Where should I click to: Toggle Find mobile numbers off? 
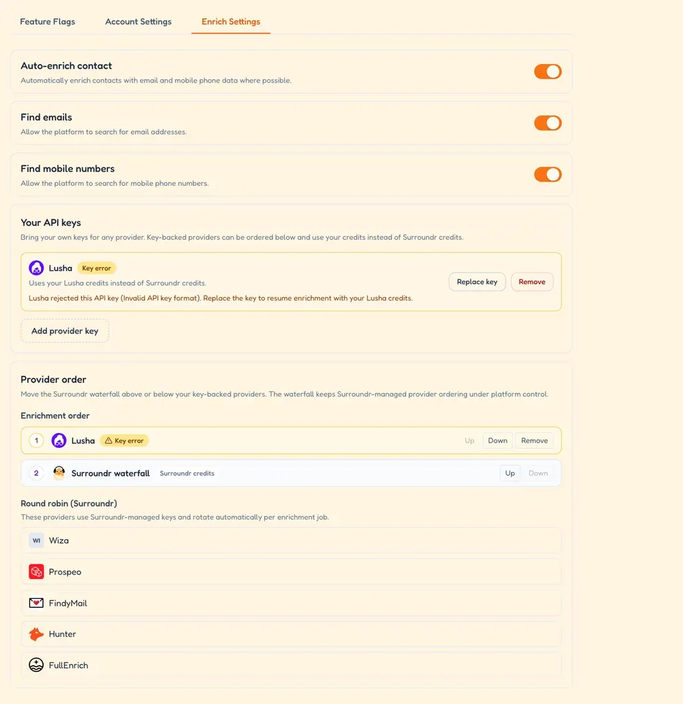coord(547,175)
